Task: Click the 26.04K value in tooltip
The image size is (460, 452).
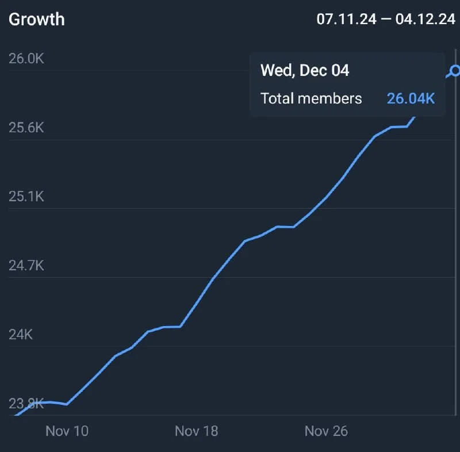Action: [411, 98]
